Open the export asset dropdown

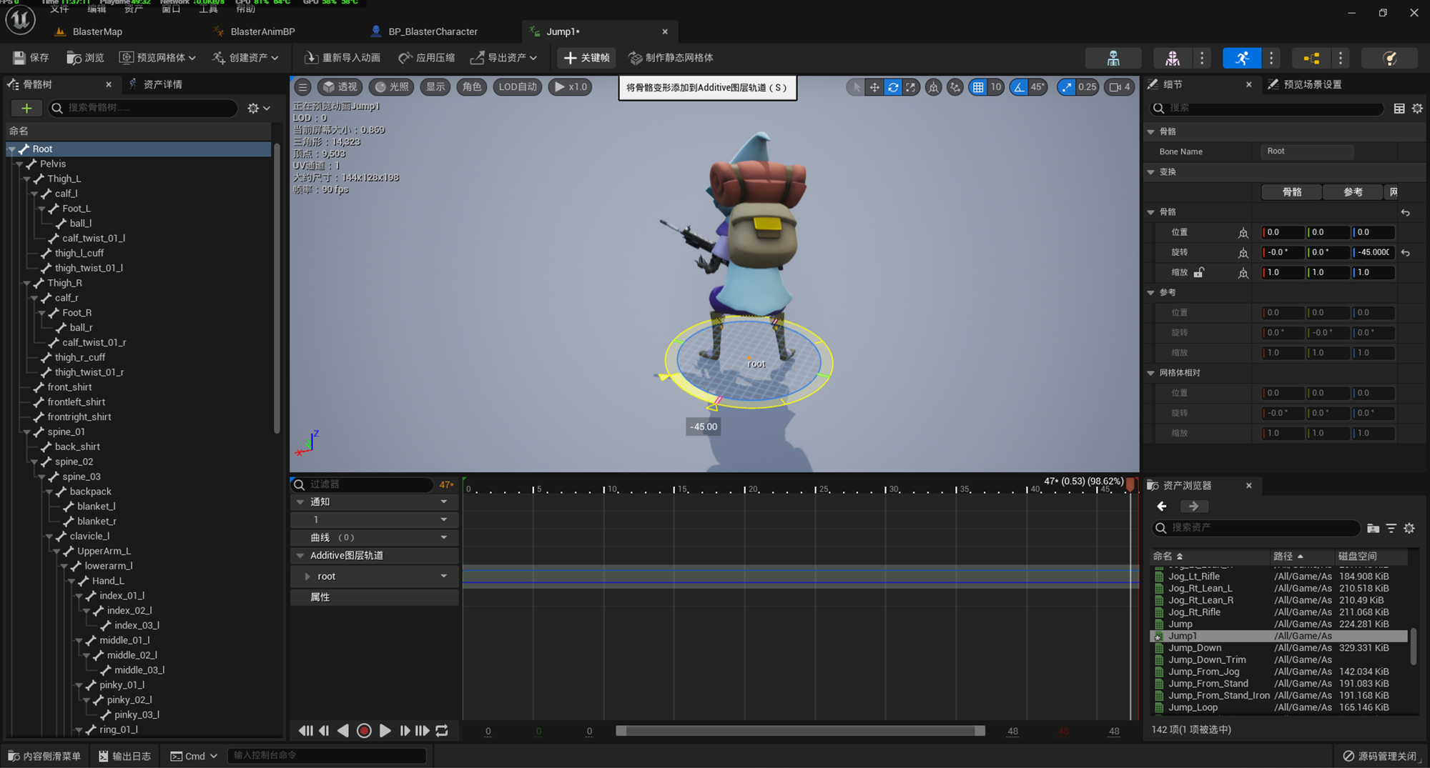pos(503,58)
